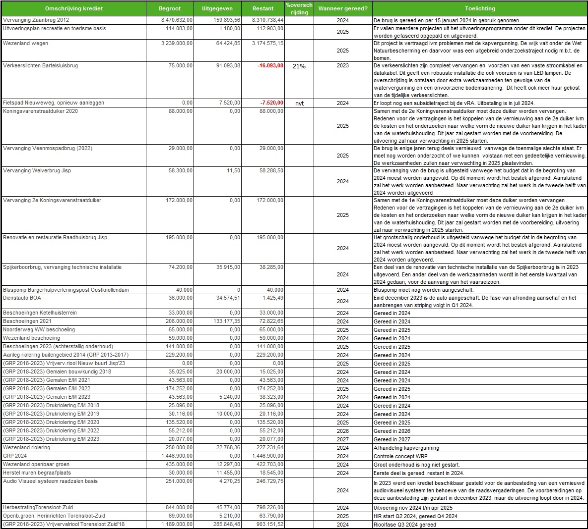Viewport: 588px width, 529px height.
Task: Click '(GRP 2018-2023) Drukriolering E/M 2022'
Action: coord(51,431)
